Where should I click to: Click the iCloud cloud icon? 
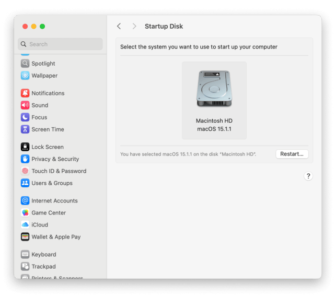click(25, 225)
